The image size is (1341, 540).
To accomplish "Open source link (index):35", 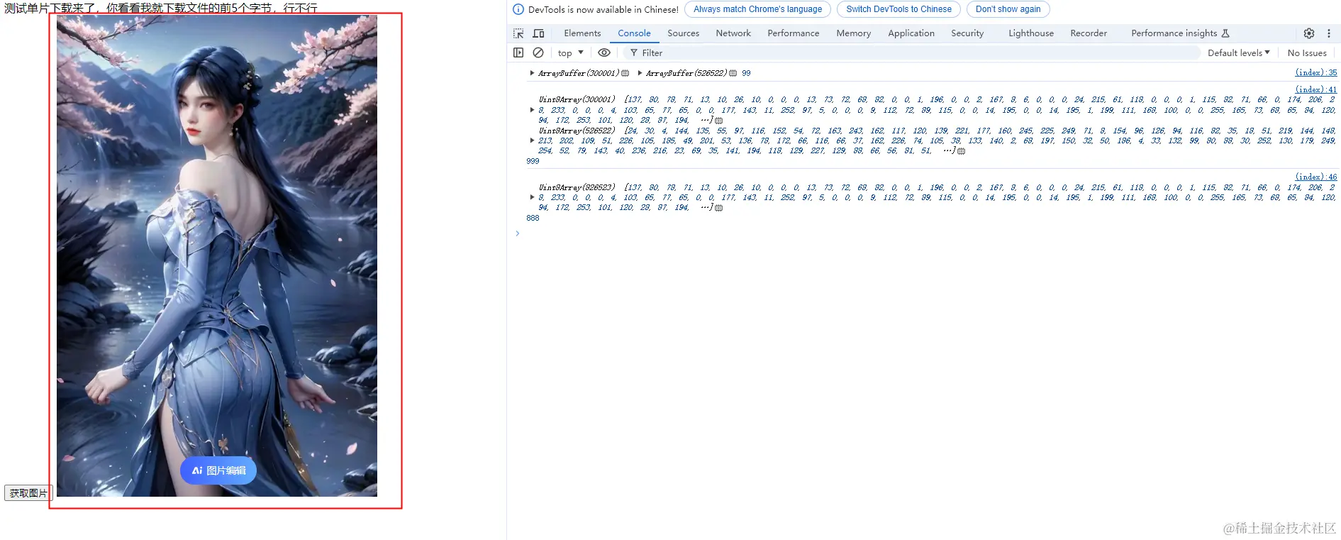I will tap(1316, 72).
